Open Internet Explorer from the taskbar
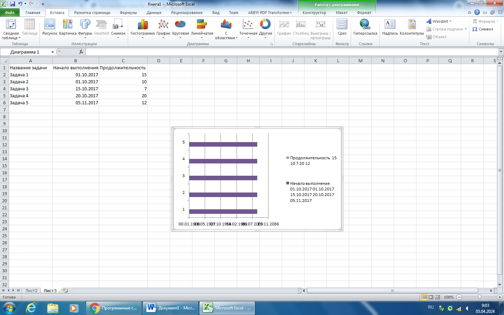Viewport: 504px width, 315px height. click(x=31, y=308)
